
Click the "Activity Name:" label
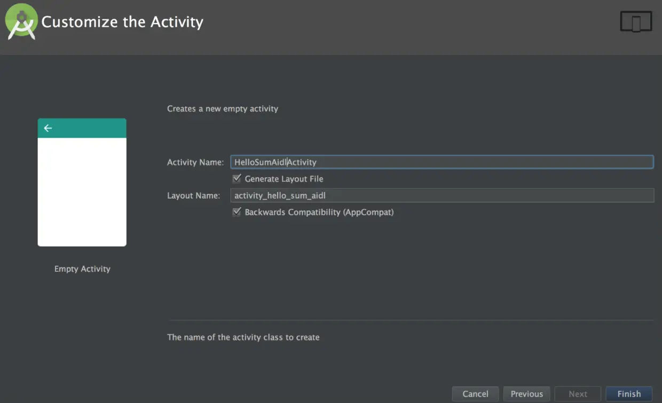[x=195, y=162]
